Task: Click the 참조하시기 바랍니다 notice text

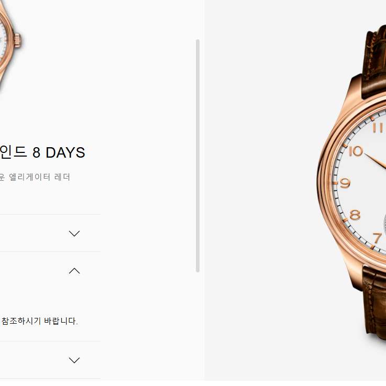Action: point(40,321)
